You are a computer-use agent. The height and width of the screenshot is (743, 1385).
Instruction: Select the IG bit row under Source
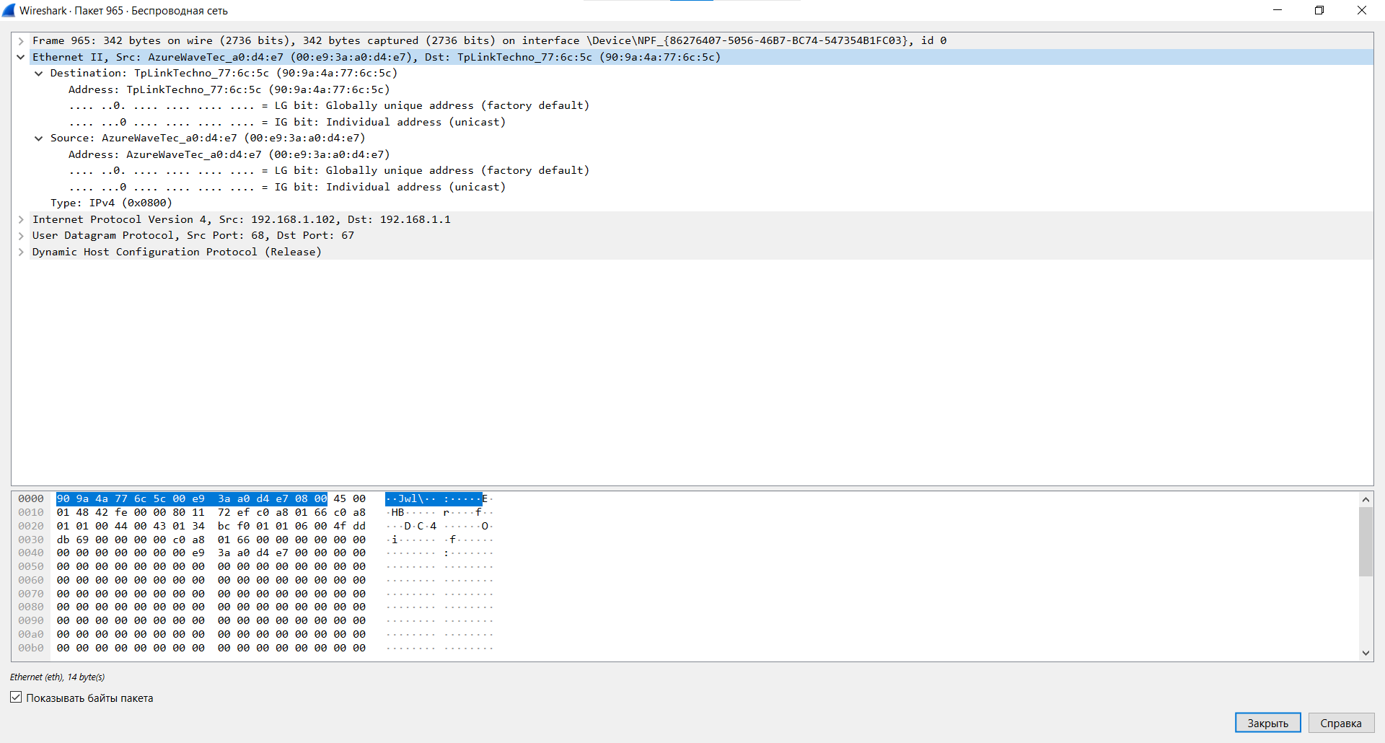[287, 187]
